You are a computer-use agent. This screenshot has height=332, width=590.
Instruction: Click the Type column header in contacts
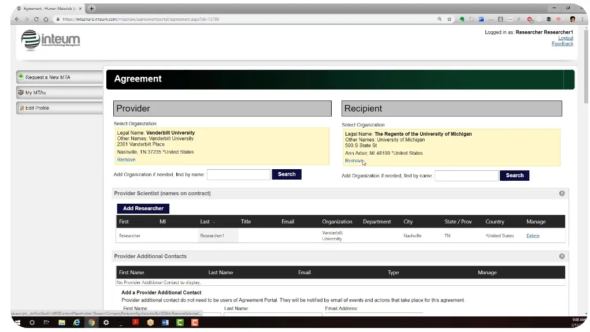coord(393,273)
